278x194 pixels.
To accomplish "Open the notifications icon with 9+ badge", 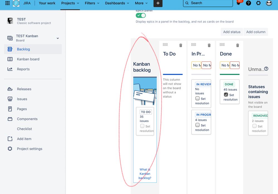I will (x=239, y=3).
